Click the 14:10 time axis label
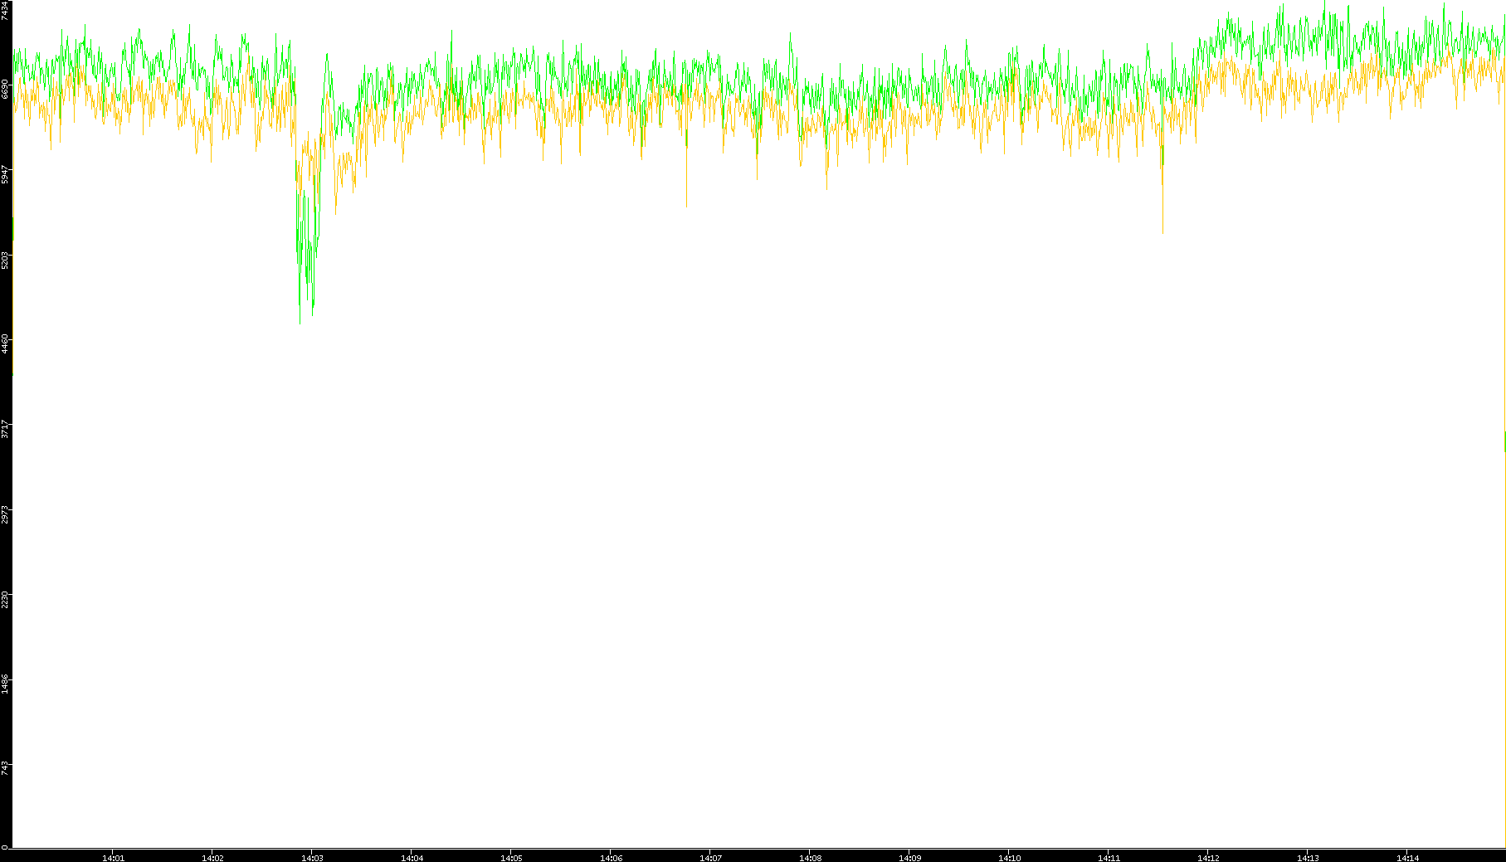The width and height of the screenshot is (1506, 862). coord(1009,857)
